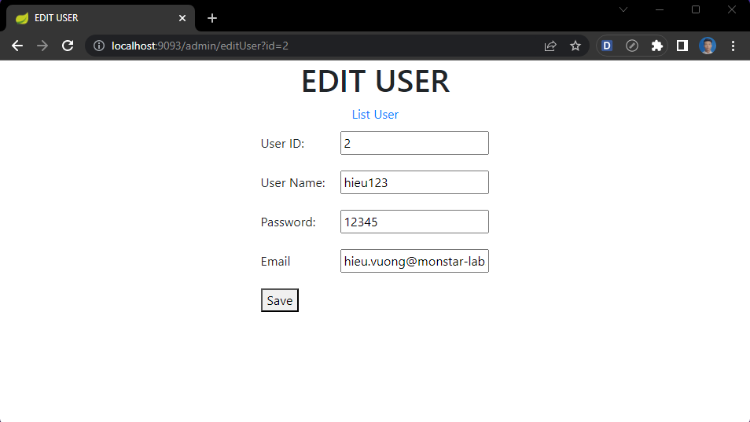Focus the User Name field
Image resolution: width=750 pixels, height=422 pixels.
tap(414, 182)
